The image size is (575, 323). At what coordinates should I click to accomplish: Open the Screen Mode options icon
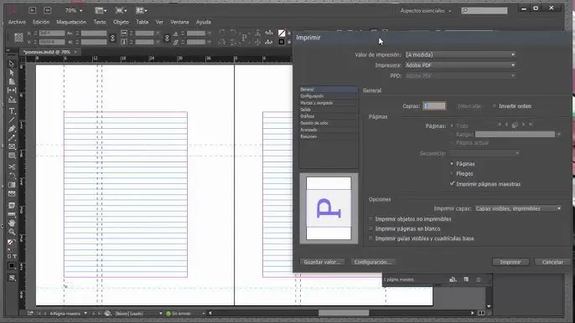(x=121, y=11)
